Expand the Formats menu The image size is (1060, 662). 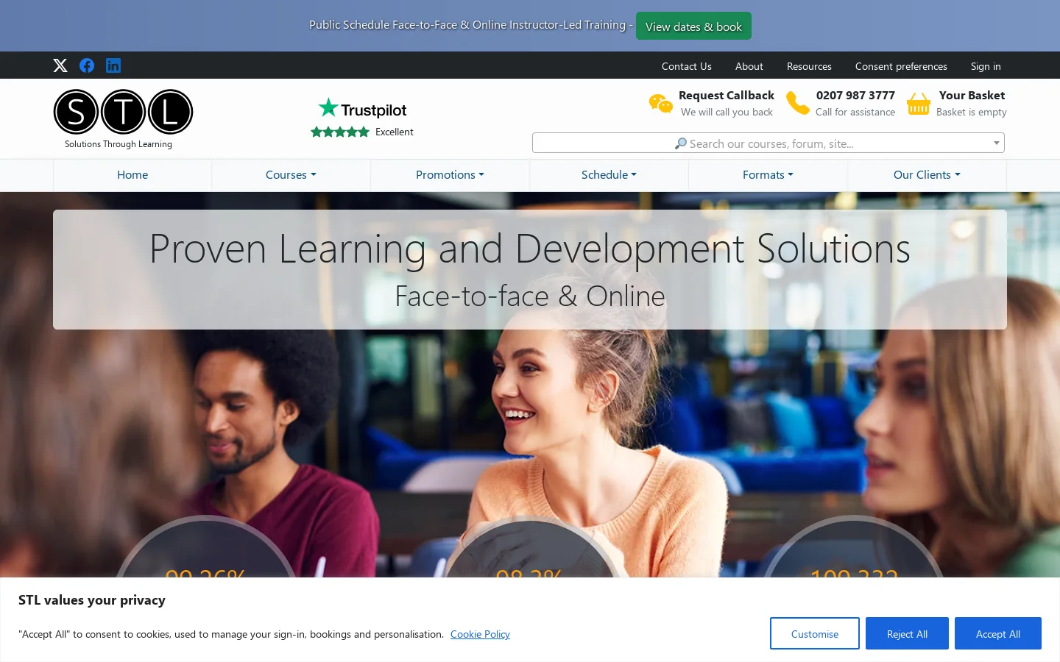[x=768, y=174]
